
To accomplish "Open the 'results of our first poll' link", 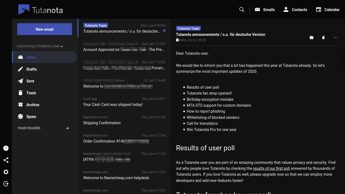I will click(271, 168).
